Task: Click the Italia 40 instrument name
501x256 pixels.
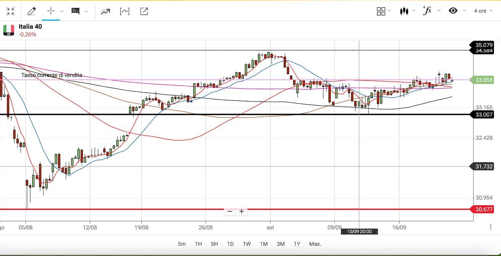Action: tap(30, 27)
